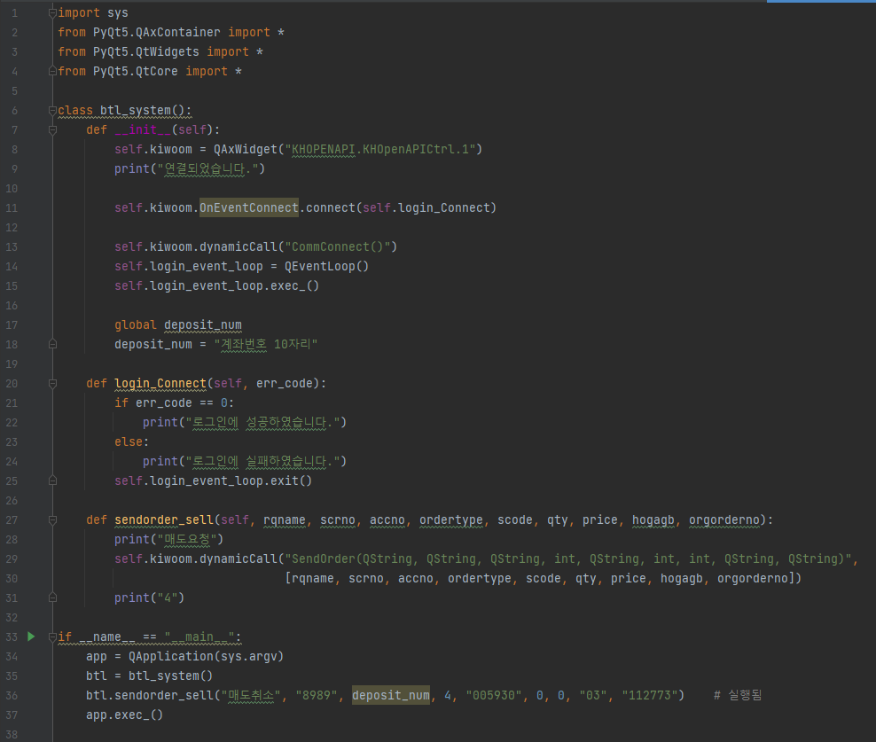
Task: Click PyQt5.QtCore on line 4
Action: (135, 71)
